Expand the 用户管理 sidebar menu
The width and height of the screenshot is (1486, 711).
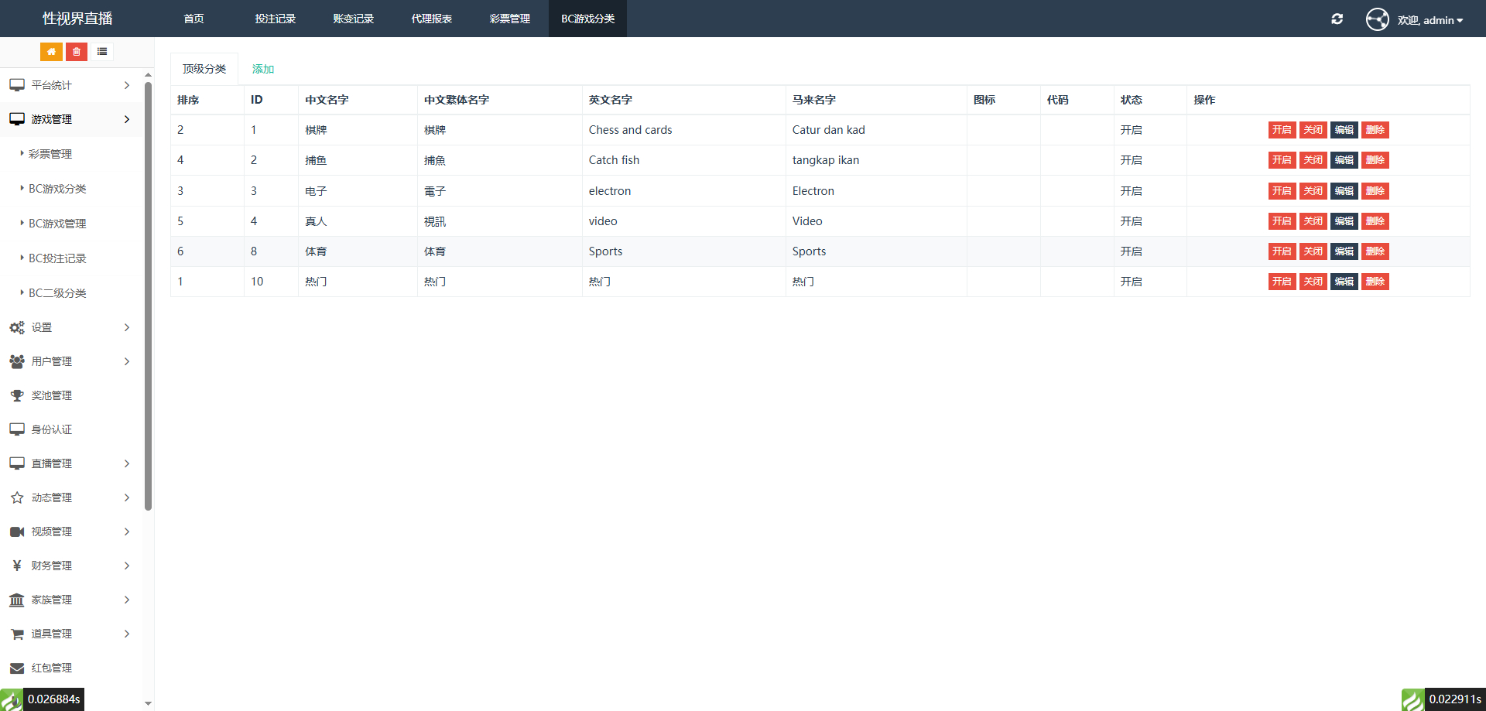pyautogui.click(x=70, y=361)
